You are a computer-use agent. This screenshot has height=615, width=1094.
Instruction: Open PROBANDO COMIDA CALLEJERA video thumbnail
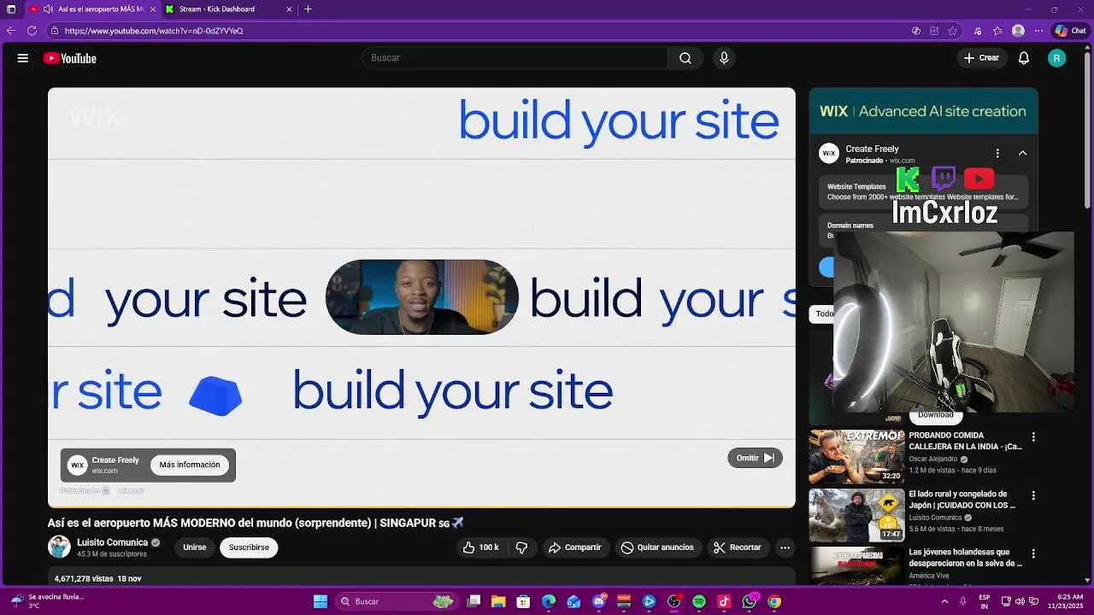(x=856, y=457)
